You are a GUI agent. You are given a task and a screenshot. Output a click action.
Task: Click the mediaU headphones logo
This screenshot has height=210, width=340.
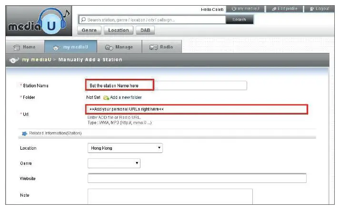[39, 21]
